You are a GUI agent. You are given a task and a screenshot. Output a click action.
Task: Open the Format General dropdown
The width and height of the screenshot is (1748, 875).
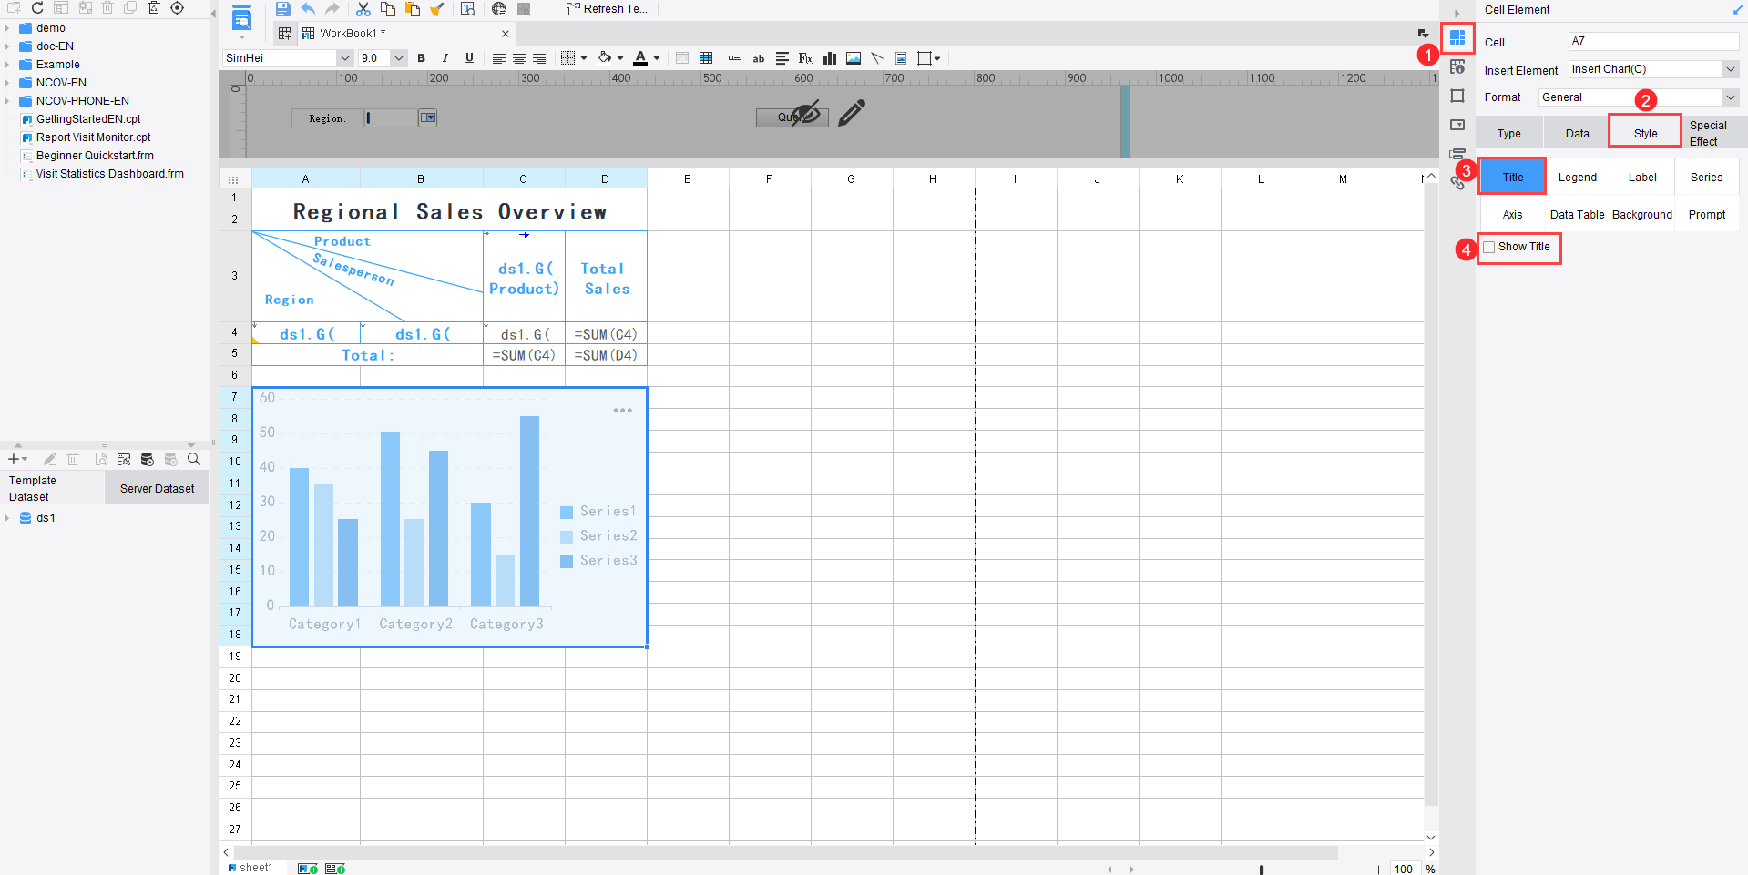[x=1730, y=97]
